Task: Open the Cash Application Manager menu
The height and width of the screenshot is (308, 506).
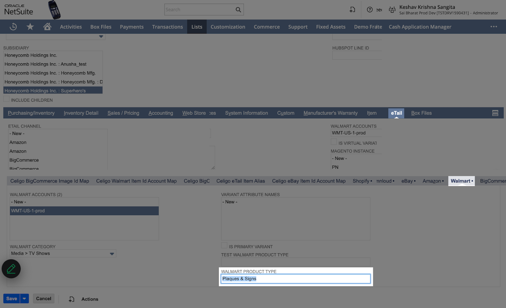Action: pos(420,27)
